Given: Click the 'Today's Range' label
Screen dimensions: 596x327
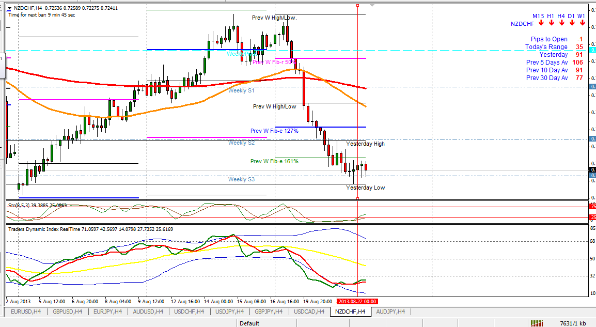Looking at the screenshot, I should click(x=546, y=47).
